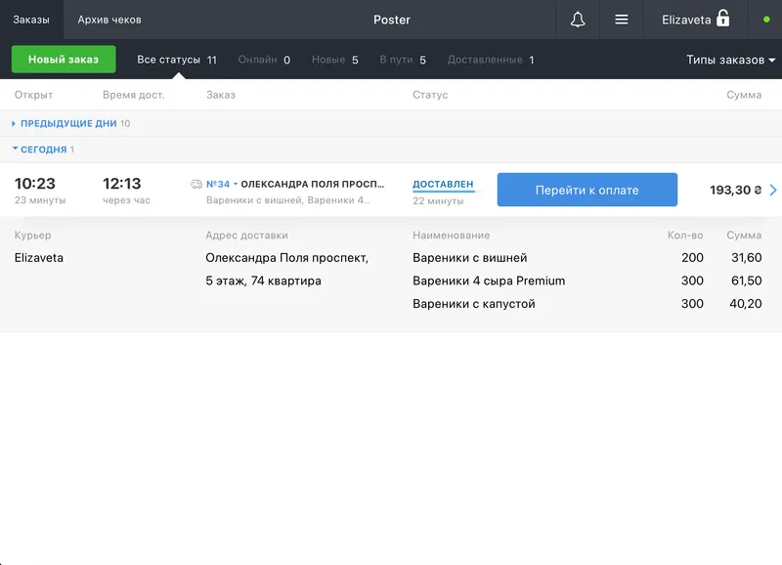Viewport: 782px width, 565px height.
Task: Click the Доставлен status link
Action: (x=443, y=184)
